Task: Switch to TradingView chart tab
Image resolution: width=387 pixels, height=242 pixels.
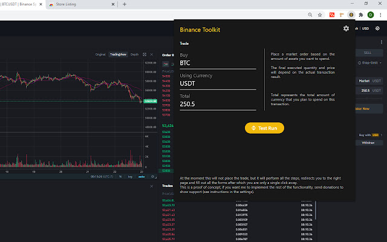Action: click(118, 54)
